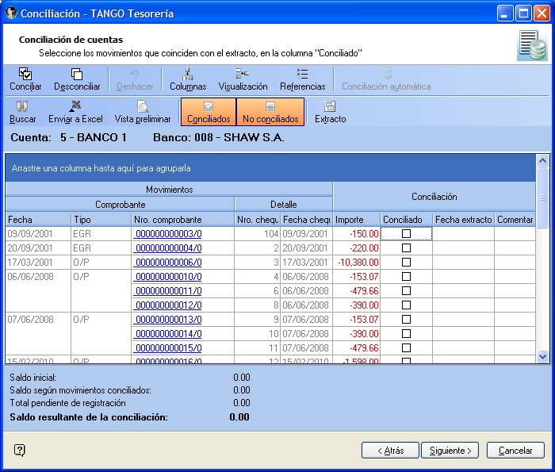
Task: Open the Columnas column chooser
Action: pyautogui.click(x=188, y=79)
